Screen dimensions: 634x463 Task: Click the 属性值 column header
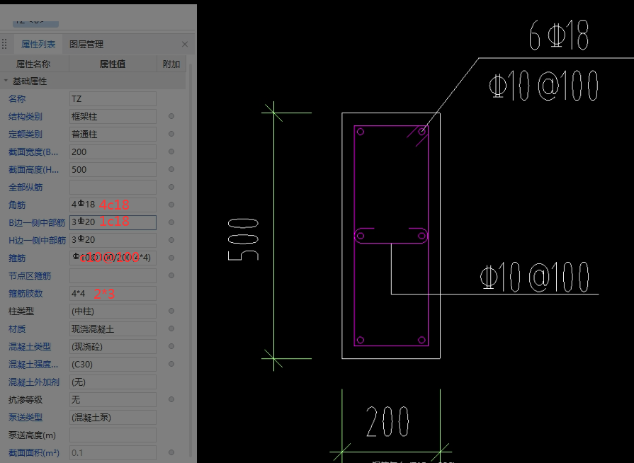coord(113,64)
